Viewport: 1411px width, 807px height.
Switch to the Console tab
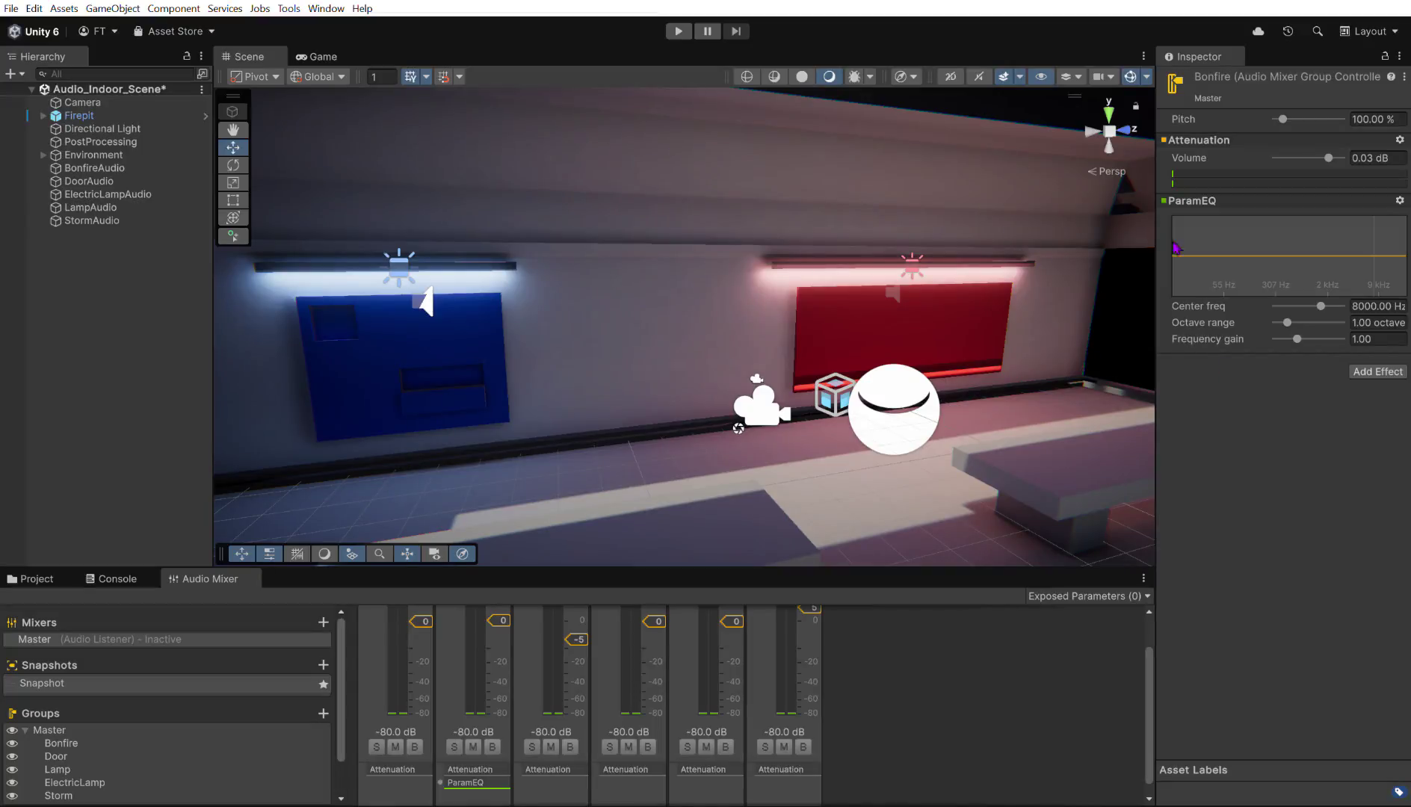(x=111, y=579)
